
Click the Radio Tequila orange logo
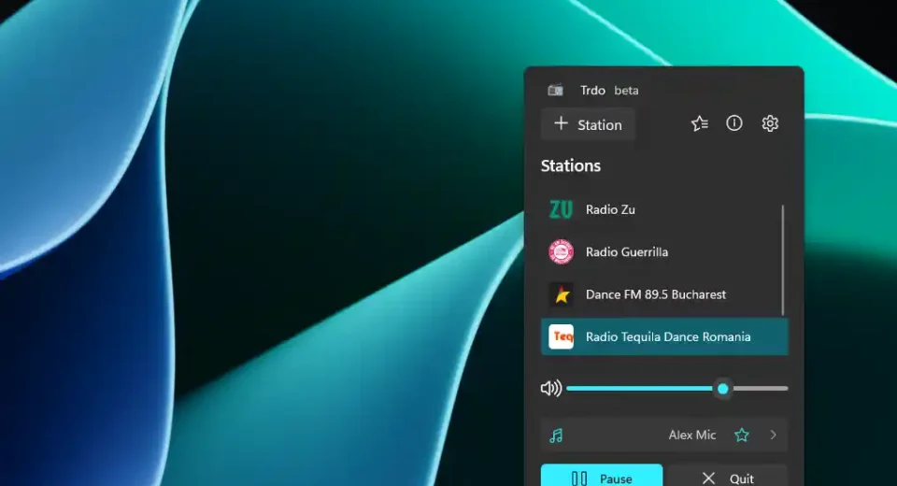click(561, 336)
